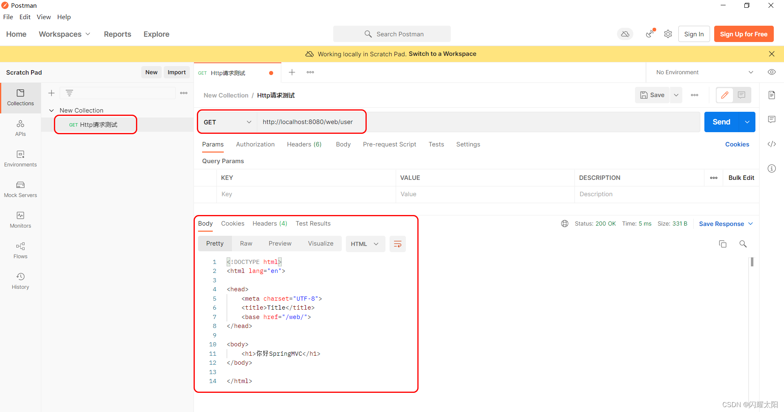Click the network globe icon near status
The width and height of the screenshot is (784, 412).
coord(565,224)
